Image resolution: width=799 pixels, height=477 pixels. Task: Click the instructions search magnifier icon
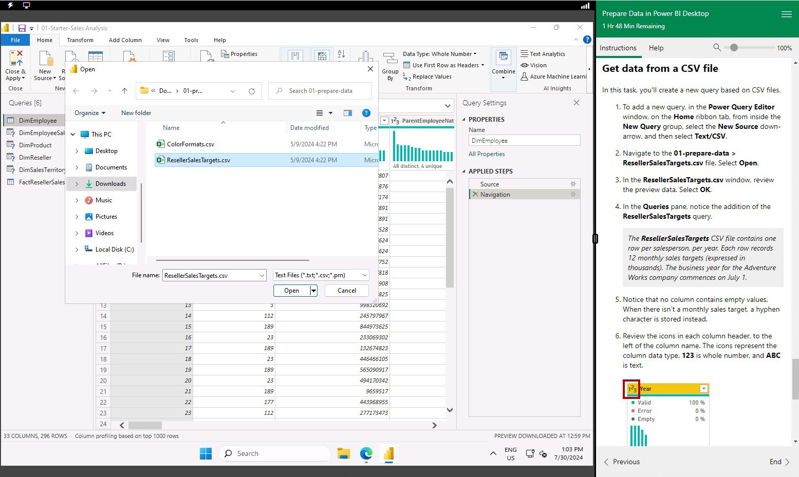tap(717, 47)
